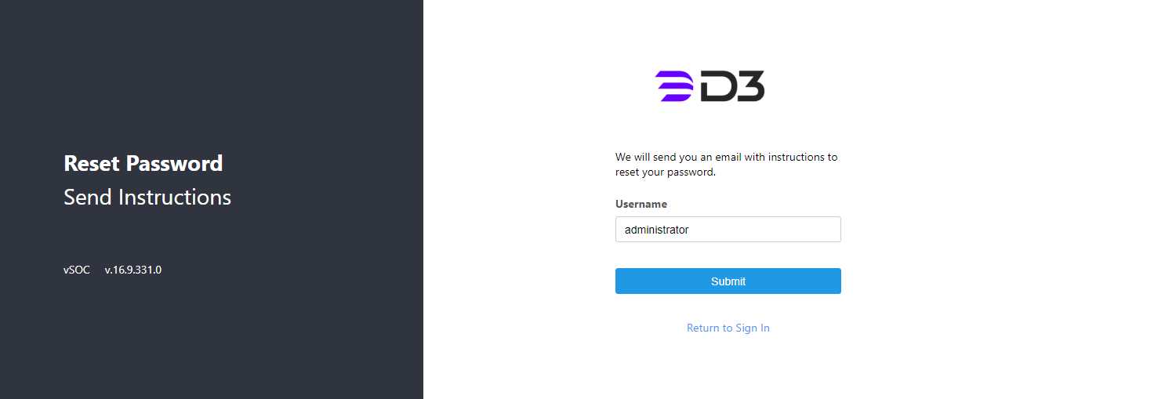Open the 'Return to Sign In' link
The width and height of the screenshot is (1165, 399).
click(x=728, y=328)
